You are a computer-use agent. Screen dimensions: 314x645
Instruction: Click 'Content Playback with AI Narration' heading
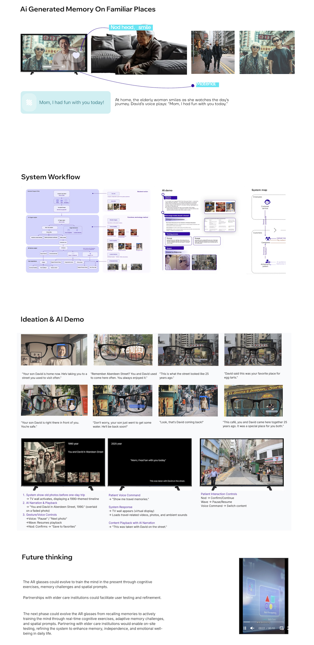tap(131, 523)
